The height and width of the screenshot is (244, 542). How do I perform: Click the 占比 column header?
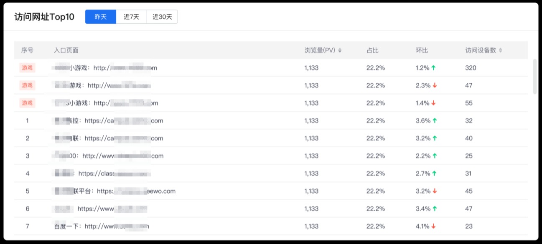[372, 50]
